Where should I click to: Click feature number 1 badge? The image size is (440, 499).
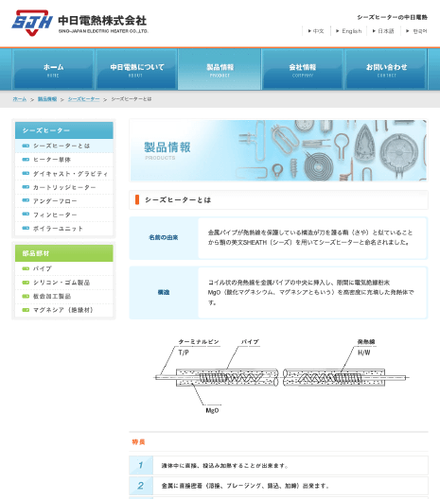pos(141,465)
